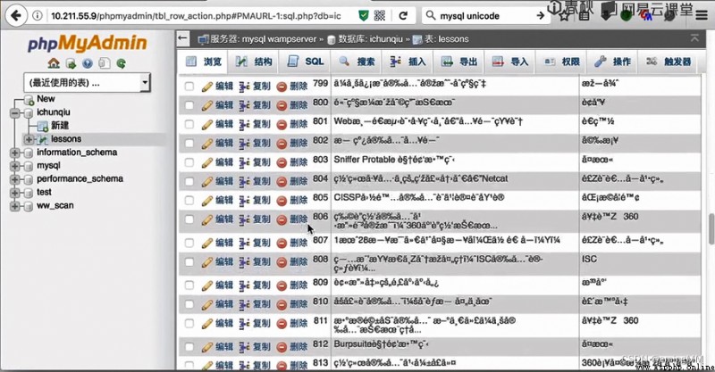The height and width of the screenshot is (372, 715).
Task: Tick checkbox for row 806
Action: [x=189, y=219]
